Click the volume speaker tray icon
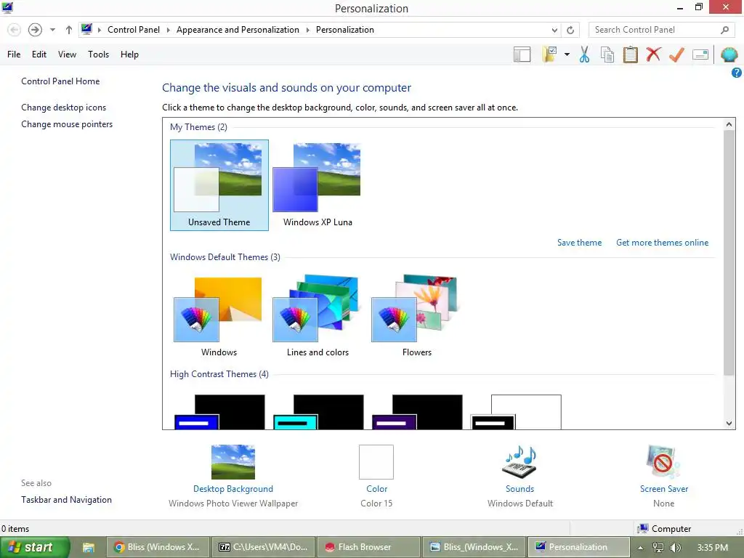Image resolution: width=744 pixels, height=558 pixels. click(x=675, y=548)
